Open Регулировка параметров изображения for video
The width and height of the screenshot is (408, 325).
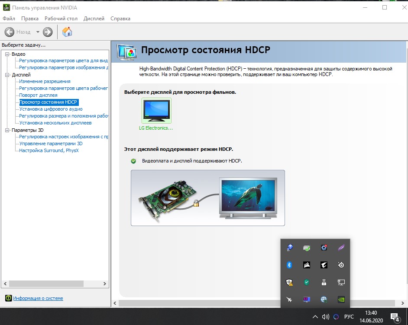pos(64,67)
